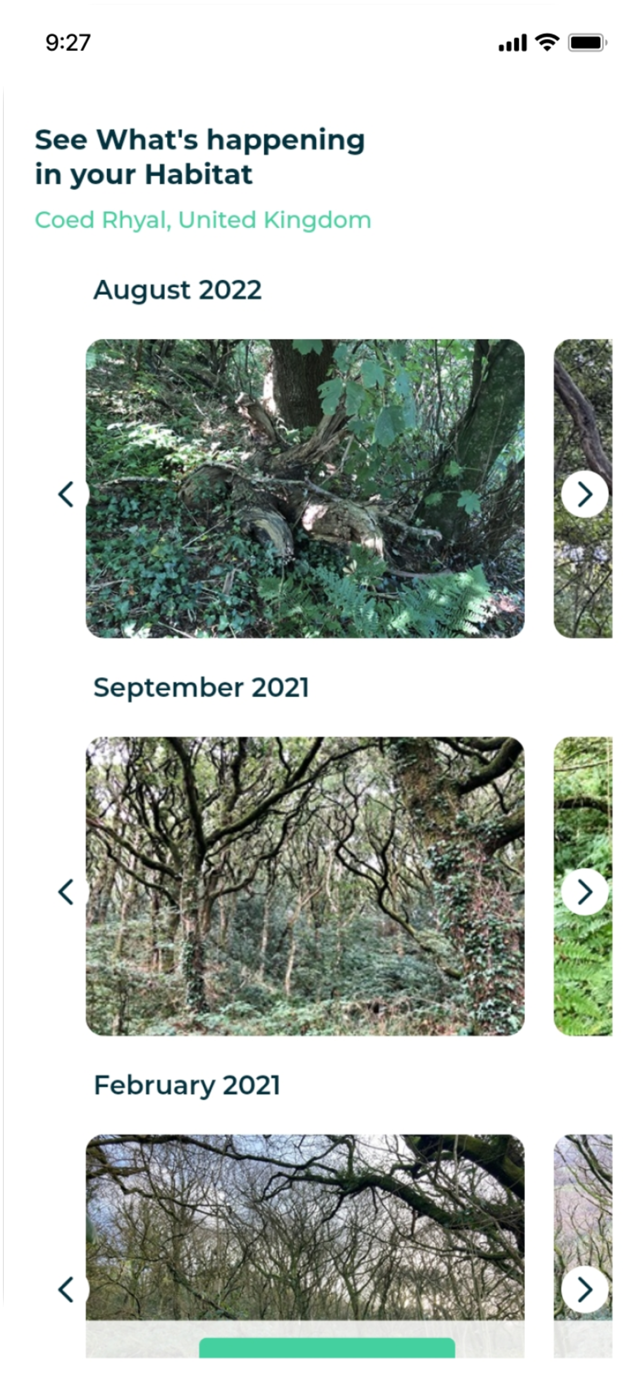Screen dimensions: 642x1389
Task: Open the August 2022 fallen log photo
Action: coord(305,488)
